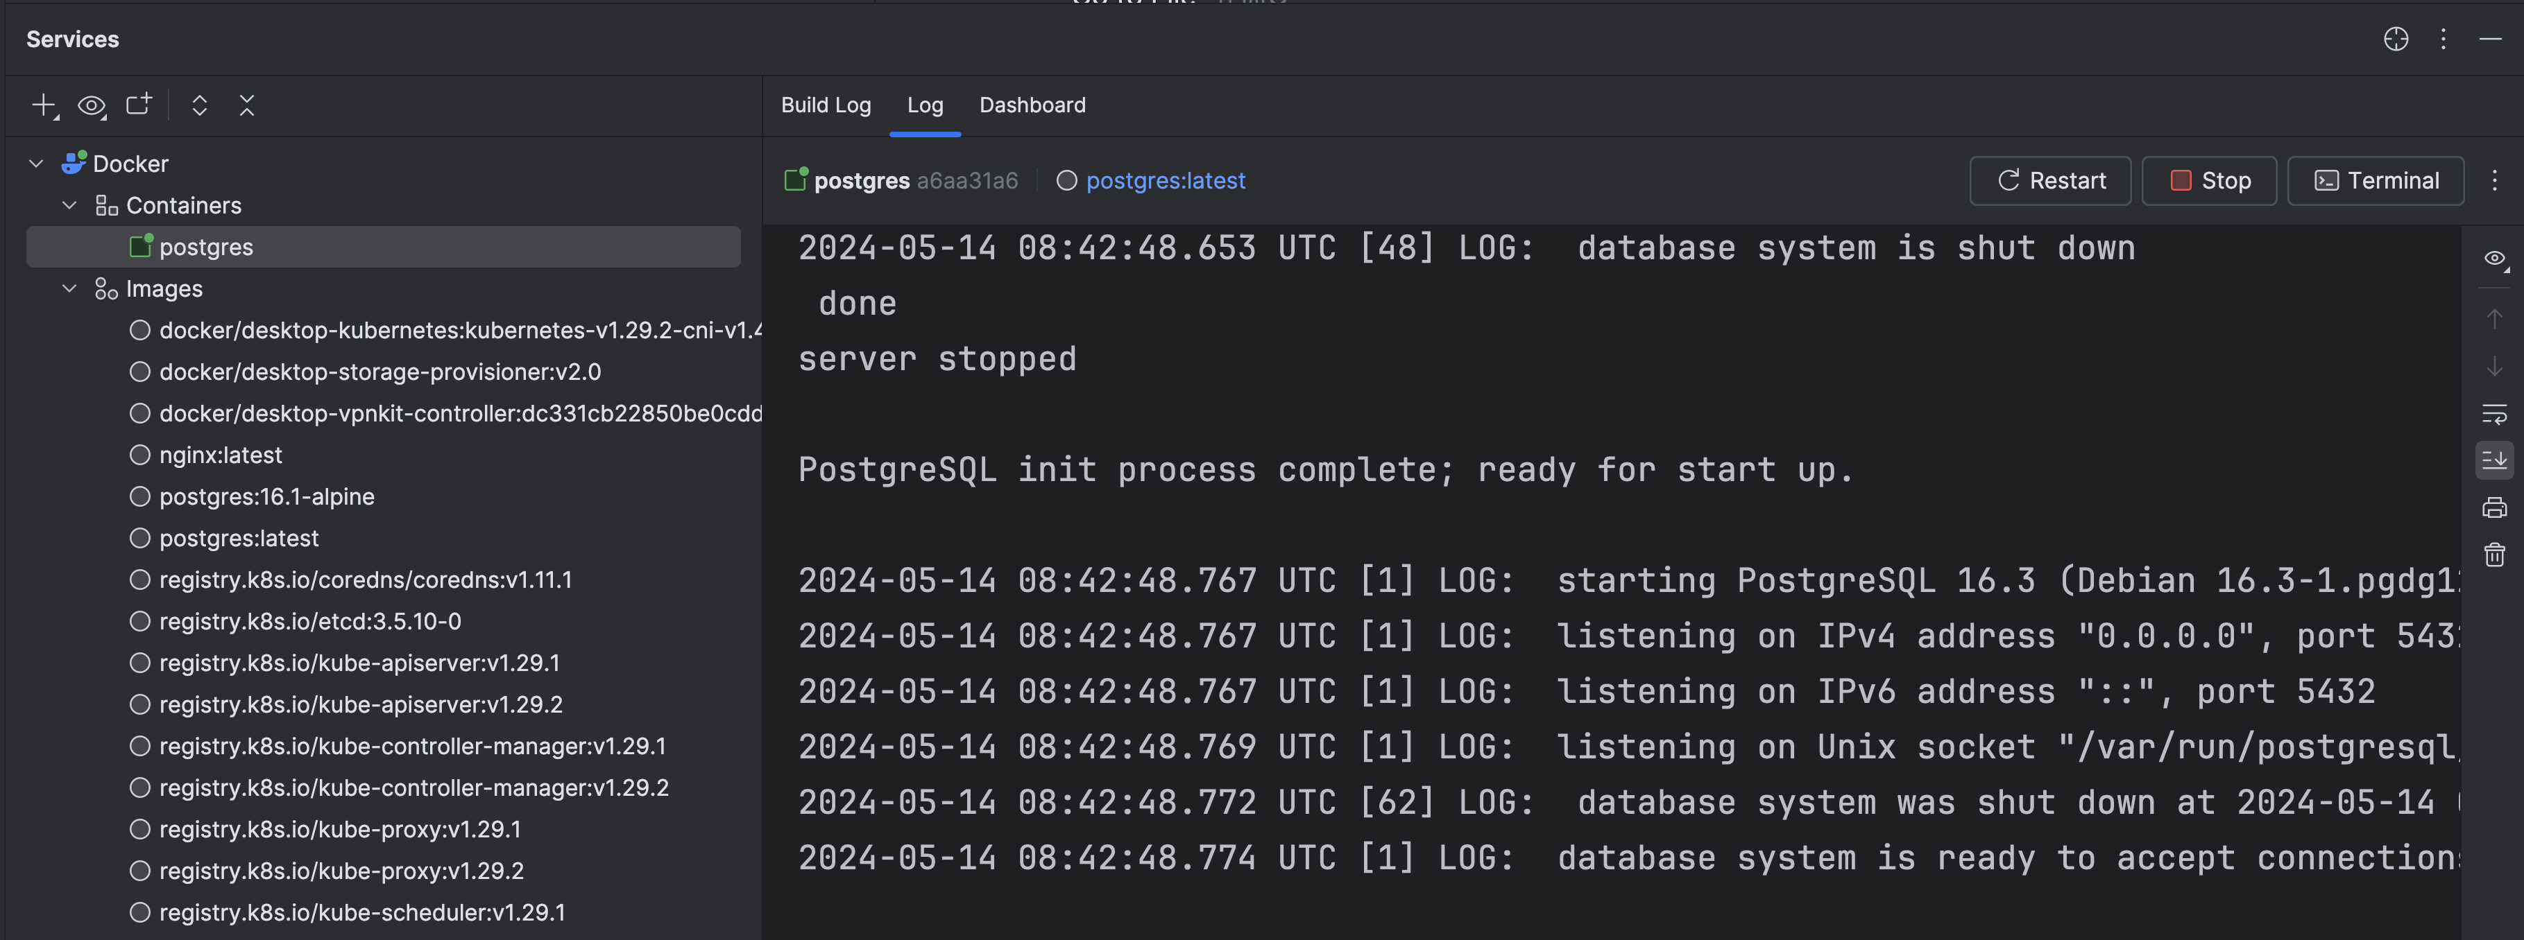Collapse all services tree nodes
Image resolution: width=2524 pixels, height=940 pixels.
pyautogui.click(x=247, y=105)
